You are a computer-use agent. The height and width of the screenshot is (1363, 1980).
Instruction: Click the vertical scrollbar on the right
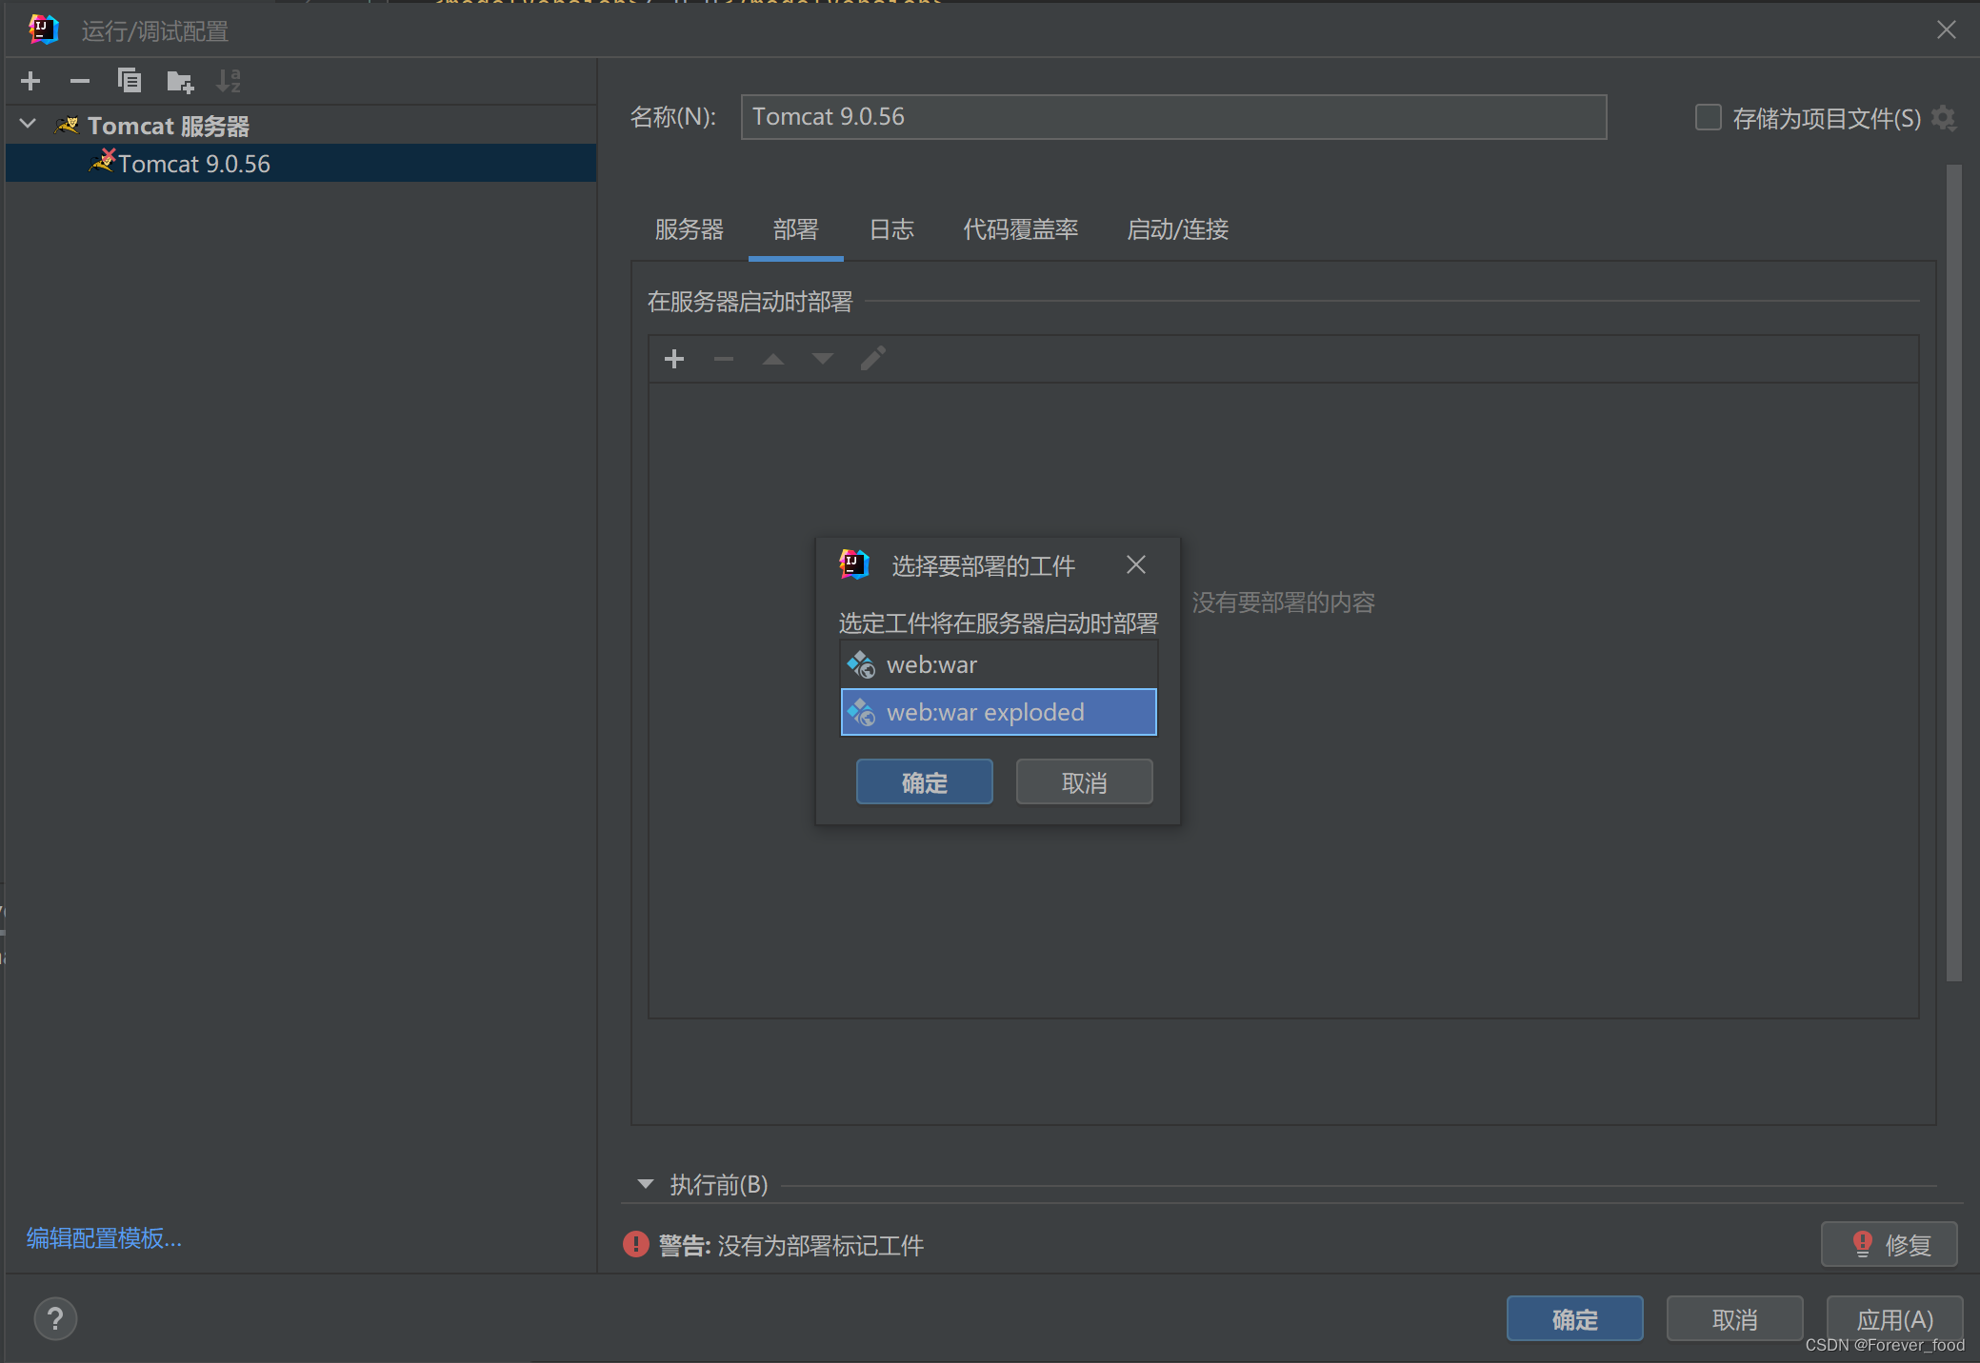tap(1953, 571)
